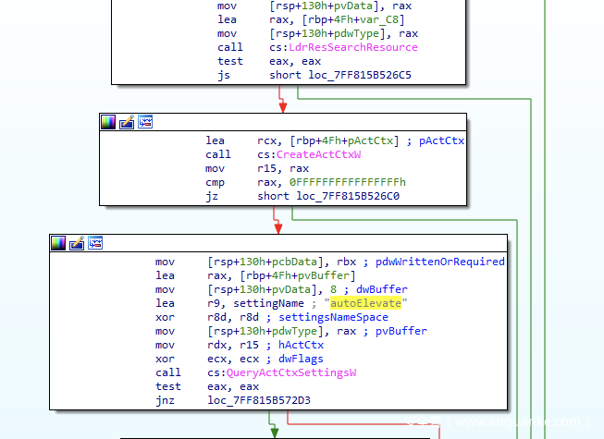Click the color icon in CreateActCtxW block header
The width and height of the screenshot is (604, 439).
[108, 122]
